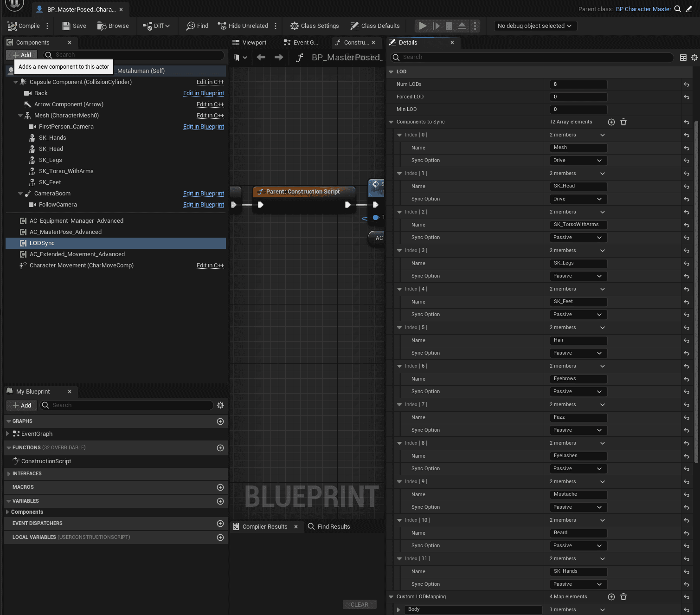Viewport: 700px width, 615px height.
Task: Click the Stop simulation button
Action: point(449,26)
